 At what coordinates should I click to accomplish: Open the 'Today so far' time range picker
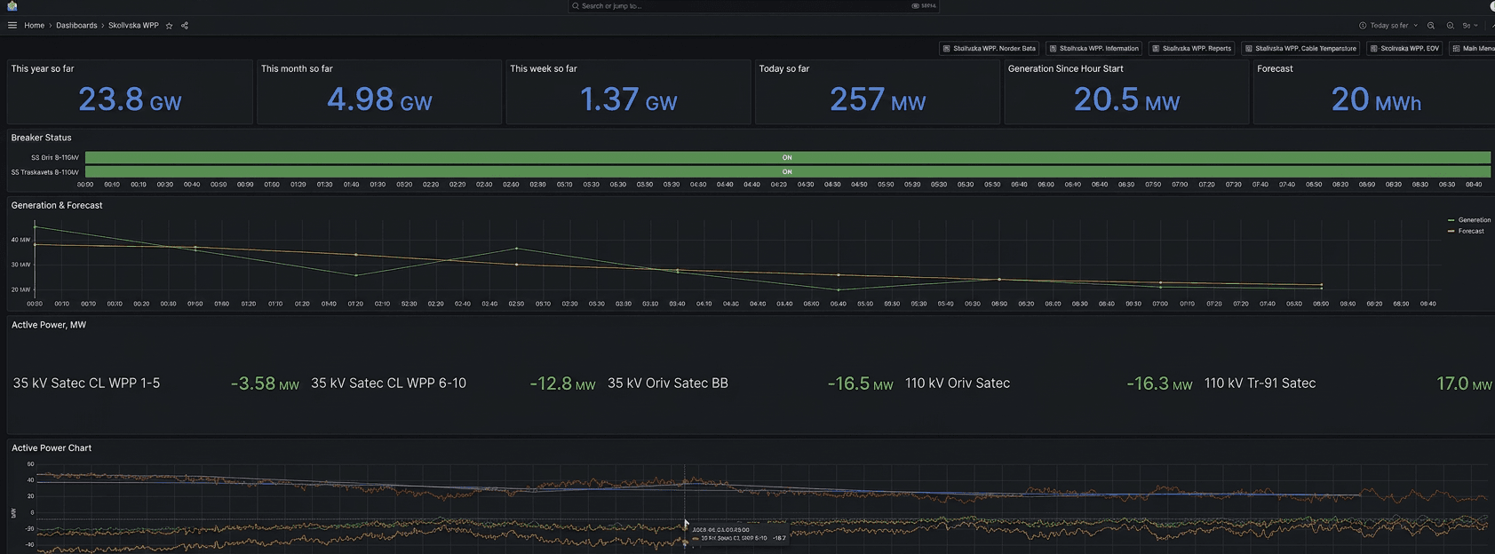coord(1388,26)
